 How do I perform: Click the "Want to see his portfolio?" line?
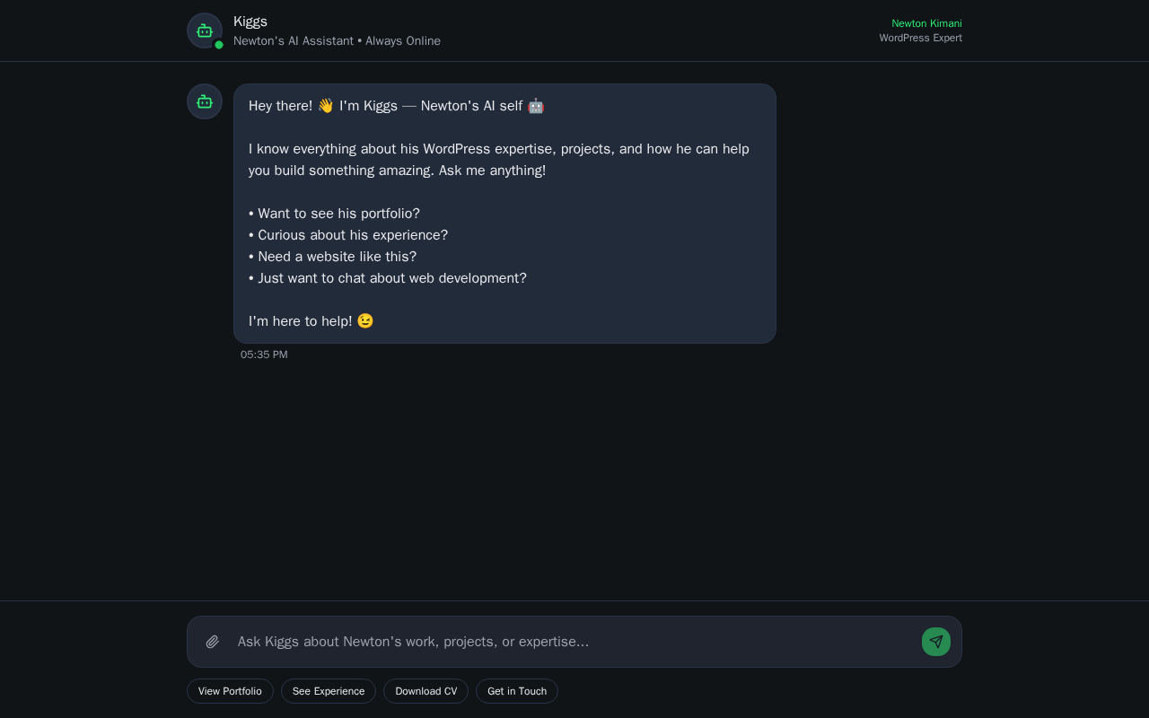coord(334,214)
